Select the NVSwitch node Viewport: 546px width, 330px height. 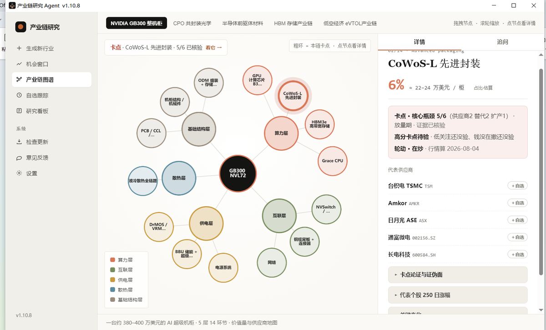tap(326, 209)
